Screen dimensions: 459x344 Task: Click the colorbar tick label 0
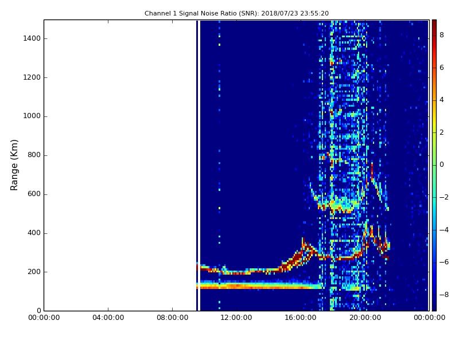point(442,165)
